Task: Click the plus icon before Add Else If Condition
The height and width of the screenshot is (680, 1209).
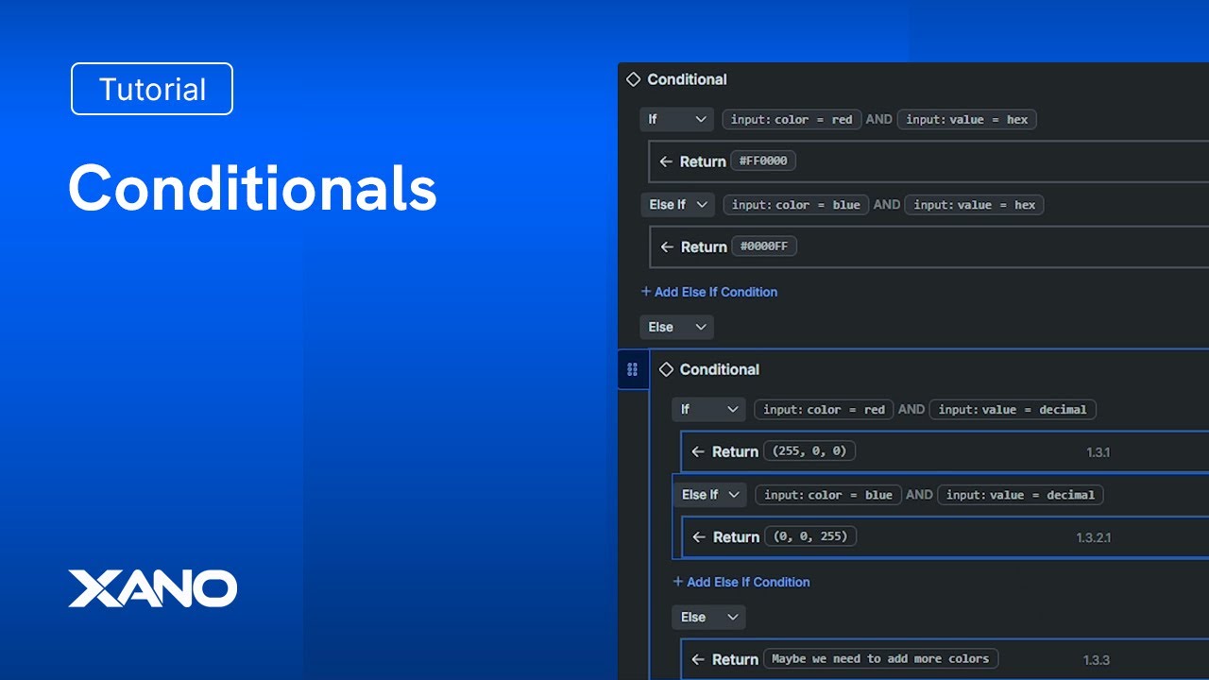Action: 646,292
